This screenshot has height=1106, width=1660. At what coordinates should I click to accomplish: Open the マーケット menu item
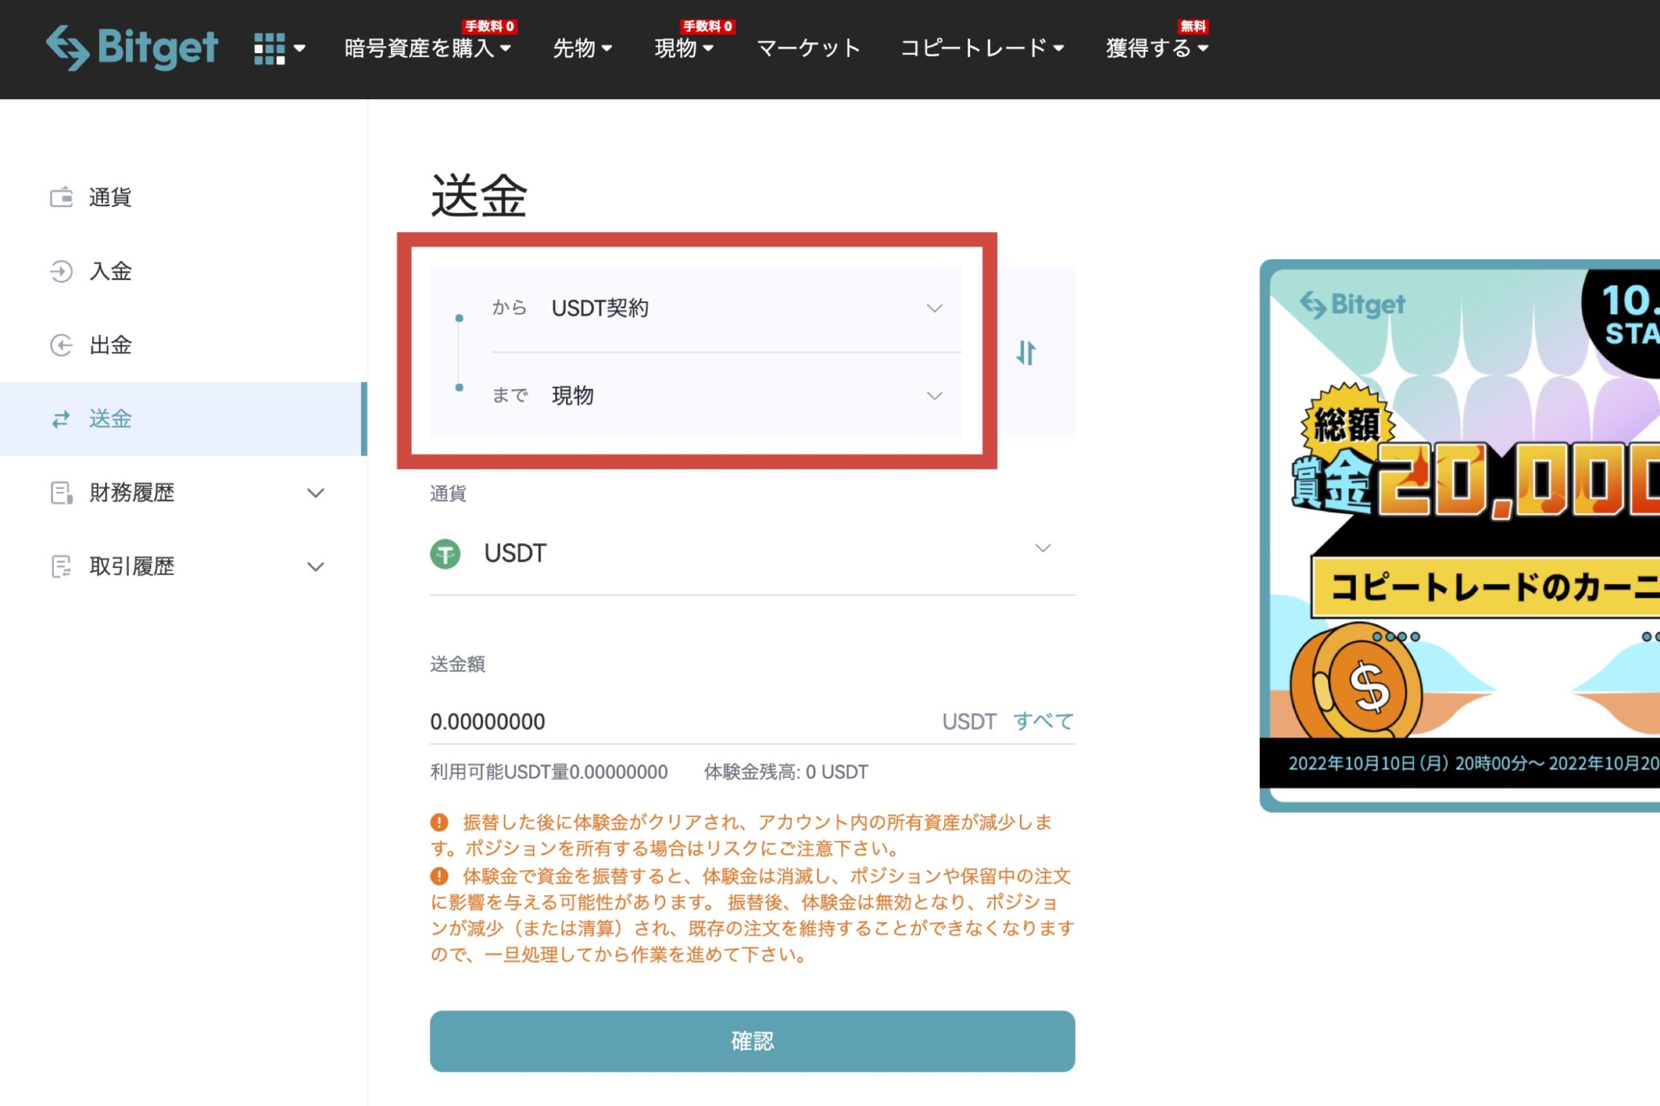809,48
